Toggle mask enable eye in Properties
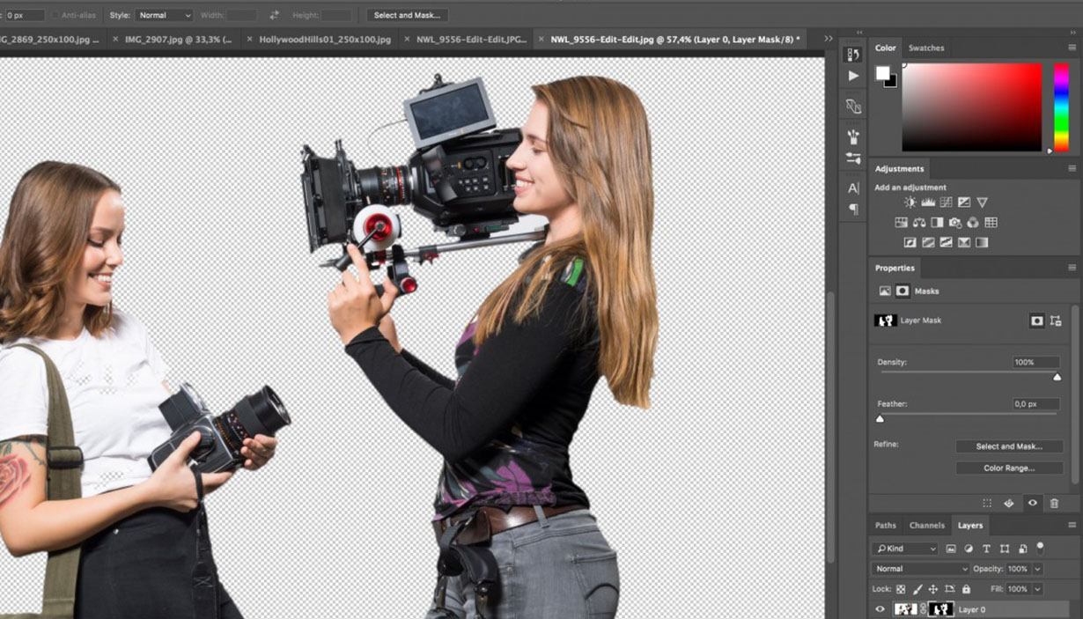Screen dimensions: 1083x619 pyautogui.click(x=1033, y=504)
